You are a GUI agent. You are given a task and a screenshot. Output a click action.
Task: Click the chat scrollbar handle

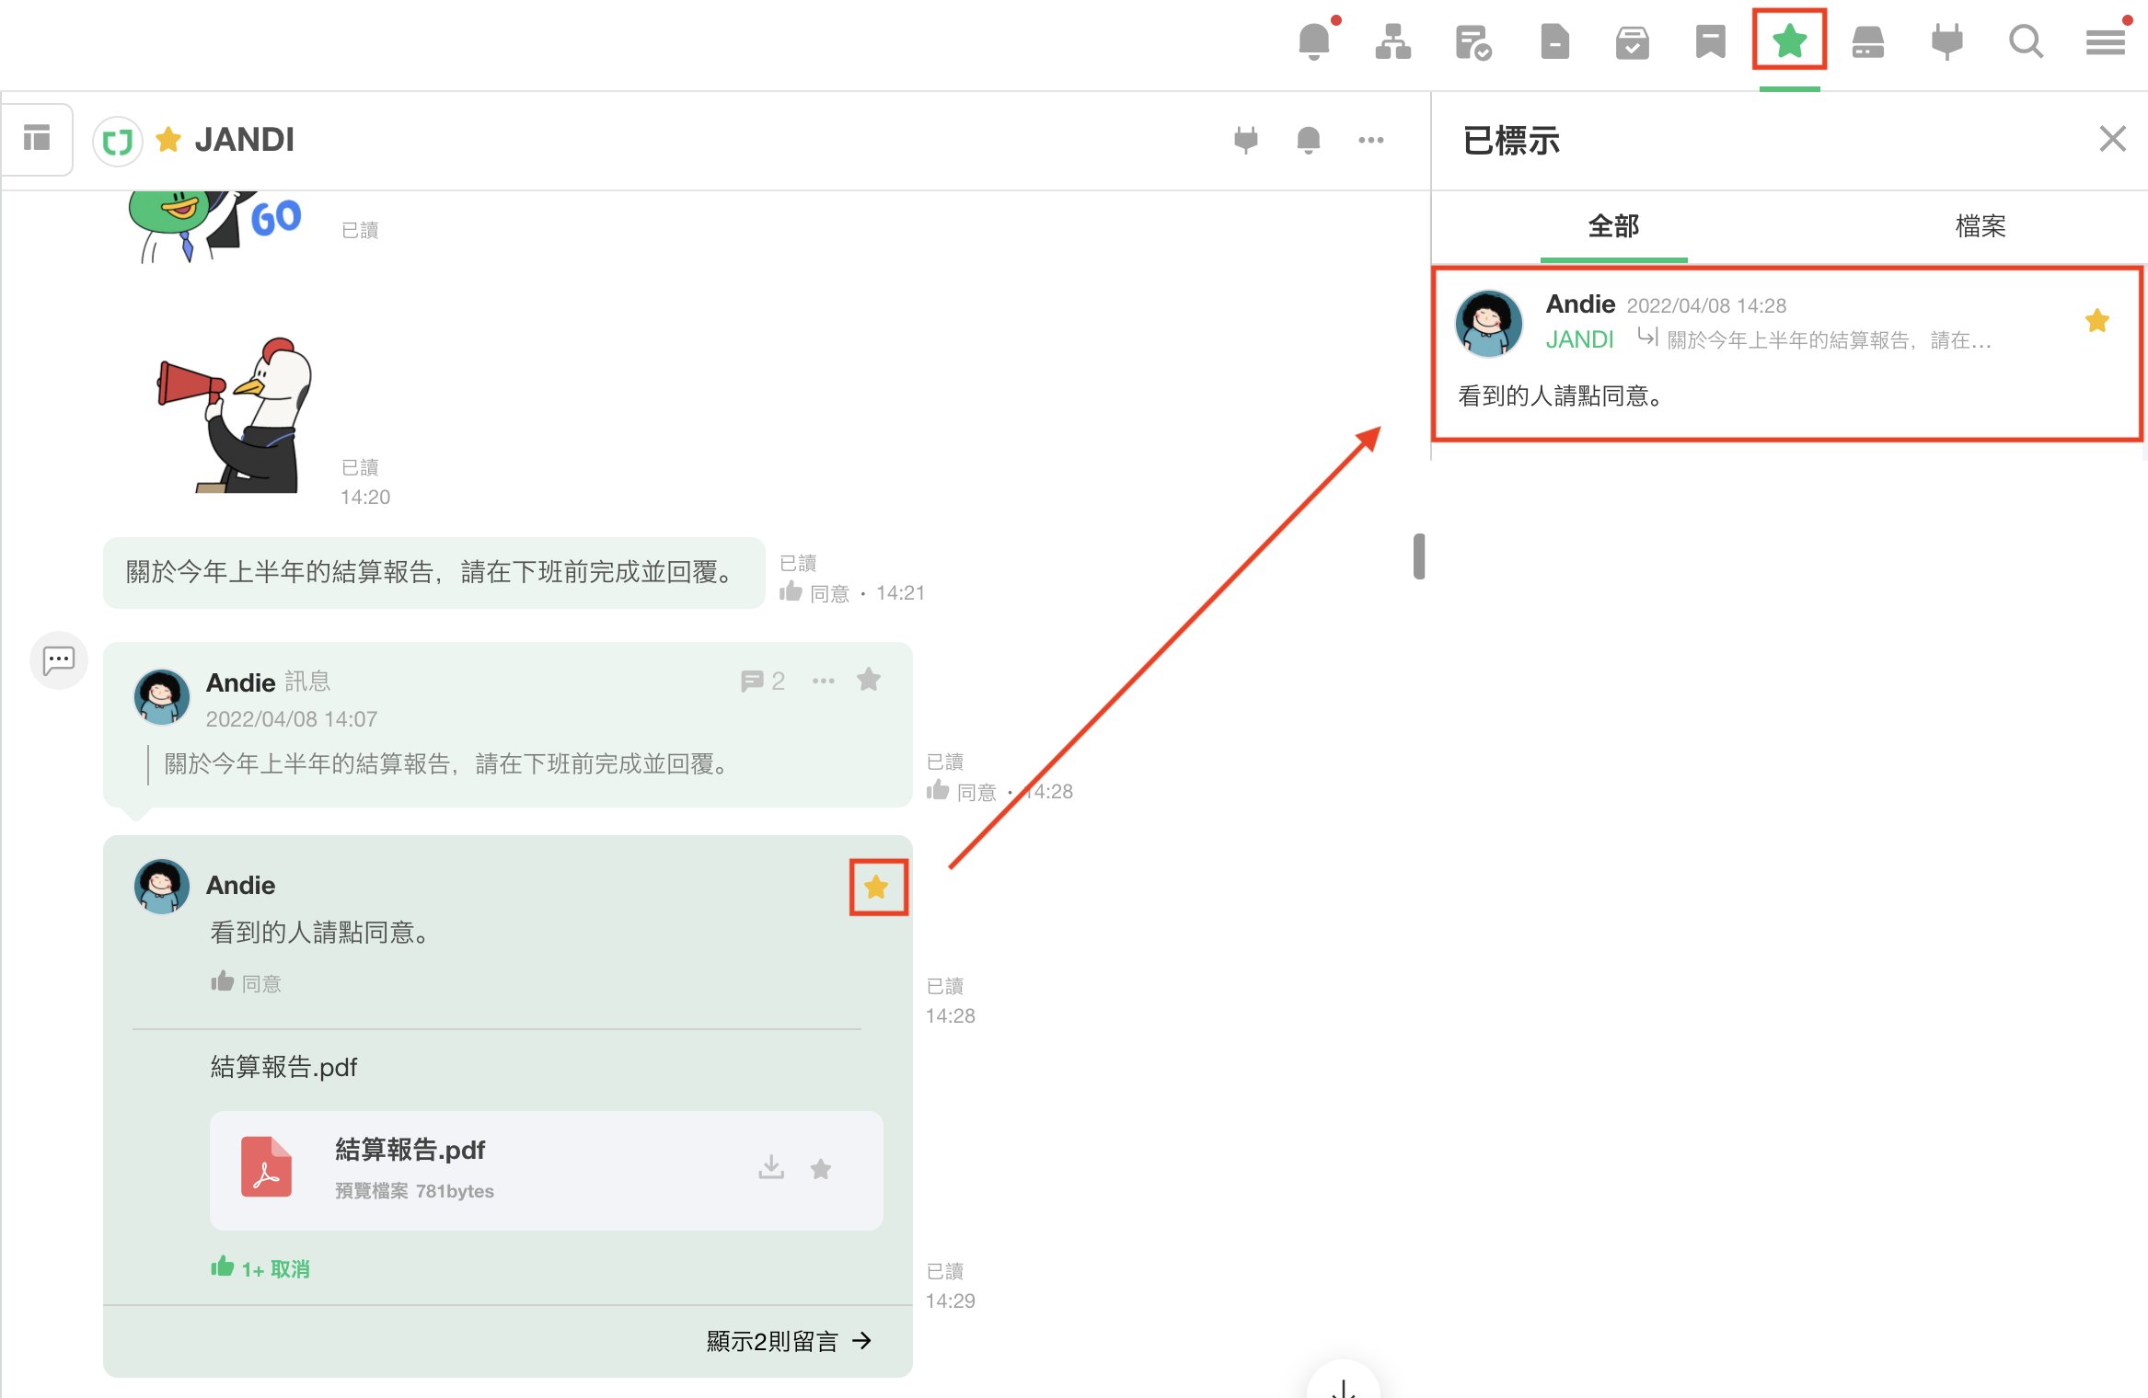point(1419,556)
